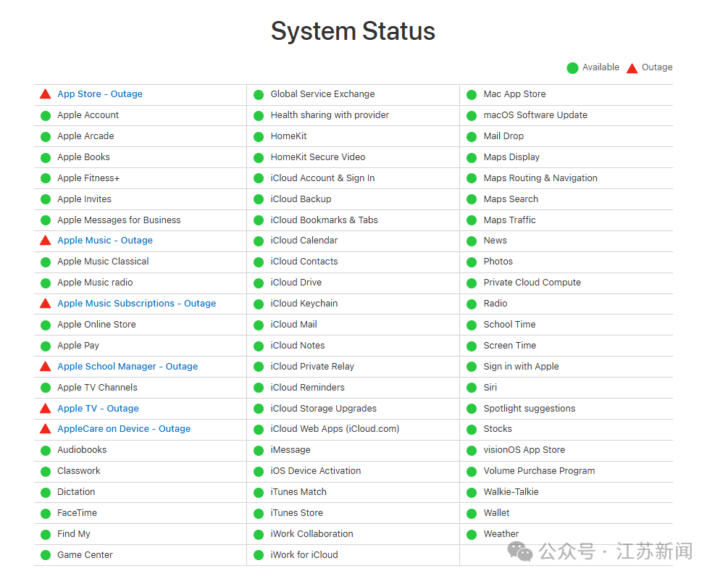Select the Apple Books row text

(83, 157)
